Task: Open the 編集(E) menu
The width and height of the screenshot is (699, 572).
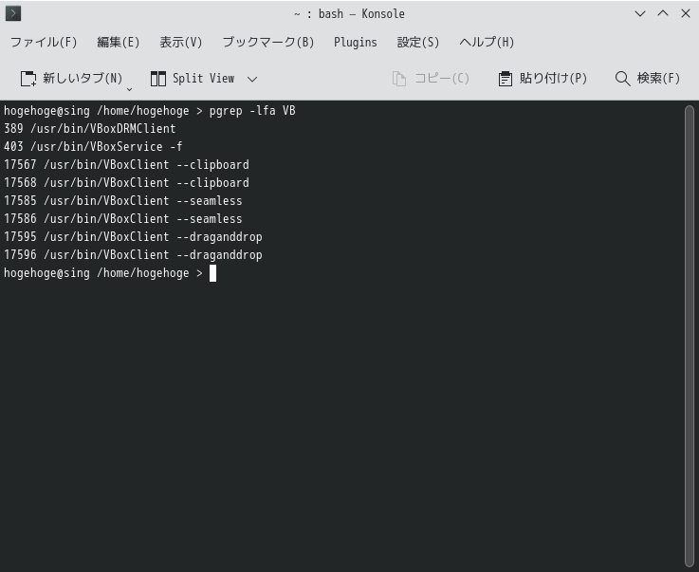Action: 119,42
